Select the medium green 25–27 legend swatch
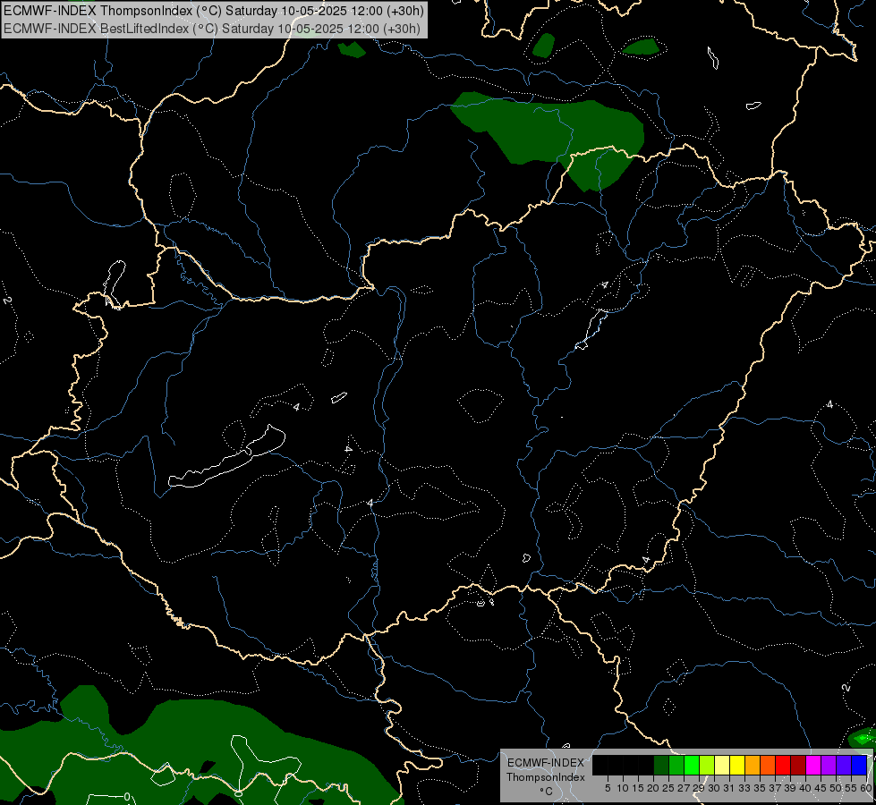Screen dimensions: 876x805 pyautogui.click(x=676, y=765)
